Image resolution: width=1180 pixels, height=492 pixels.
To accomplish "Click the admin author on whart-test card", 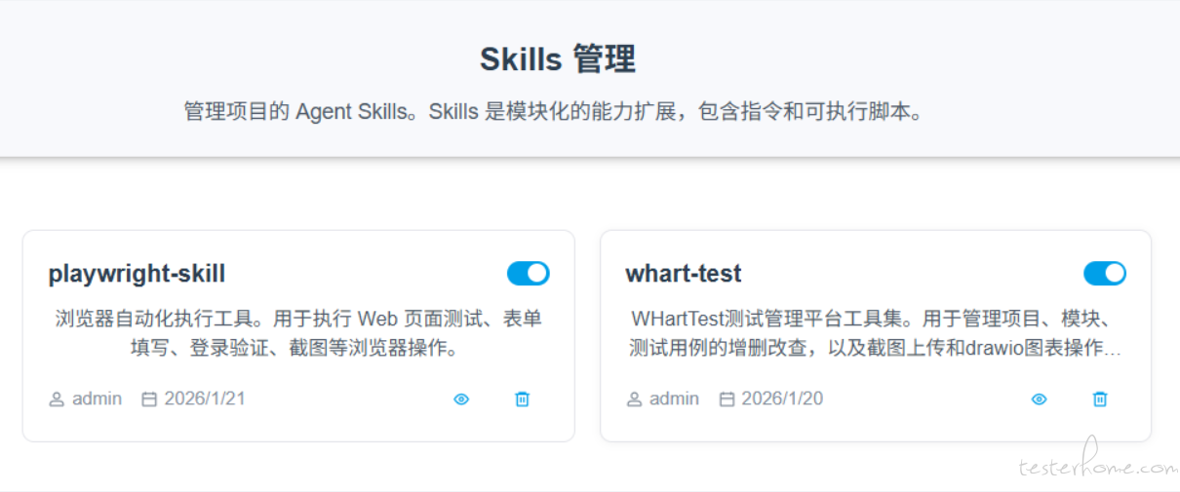I will (674, 398).
